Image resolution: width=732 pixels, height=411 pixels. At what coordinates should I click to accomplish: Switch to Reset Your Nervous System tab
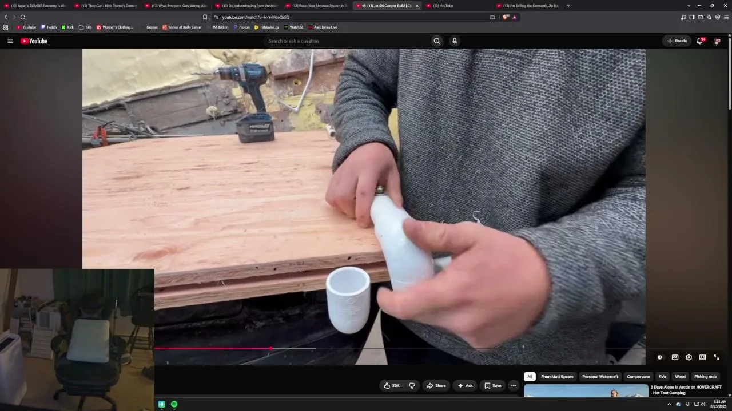(x=317, y=6)
